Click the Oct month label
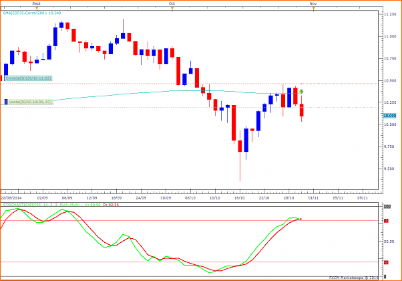Viewport: 402px width, 281px height. [x=172, y=3]
